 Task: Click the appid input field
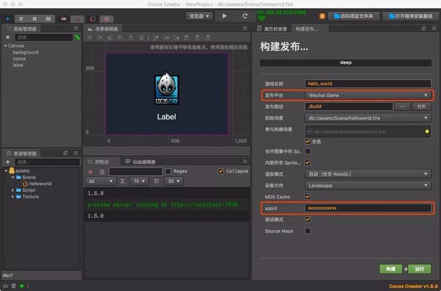368,208
